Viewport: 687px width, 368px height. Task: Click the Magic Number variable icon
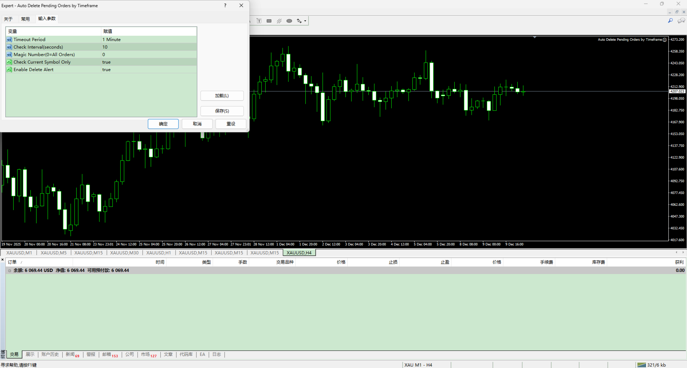pos(9,55)
